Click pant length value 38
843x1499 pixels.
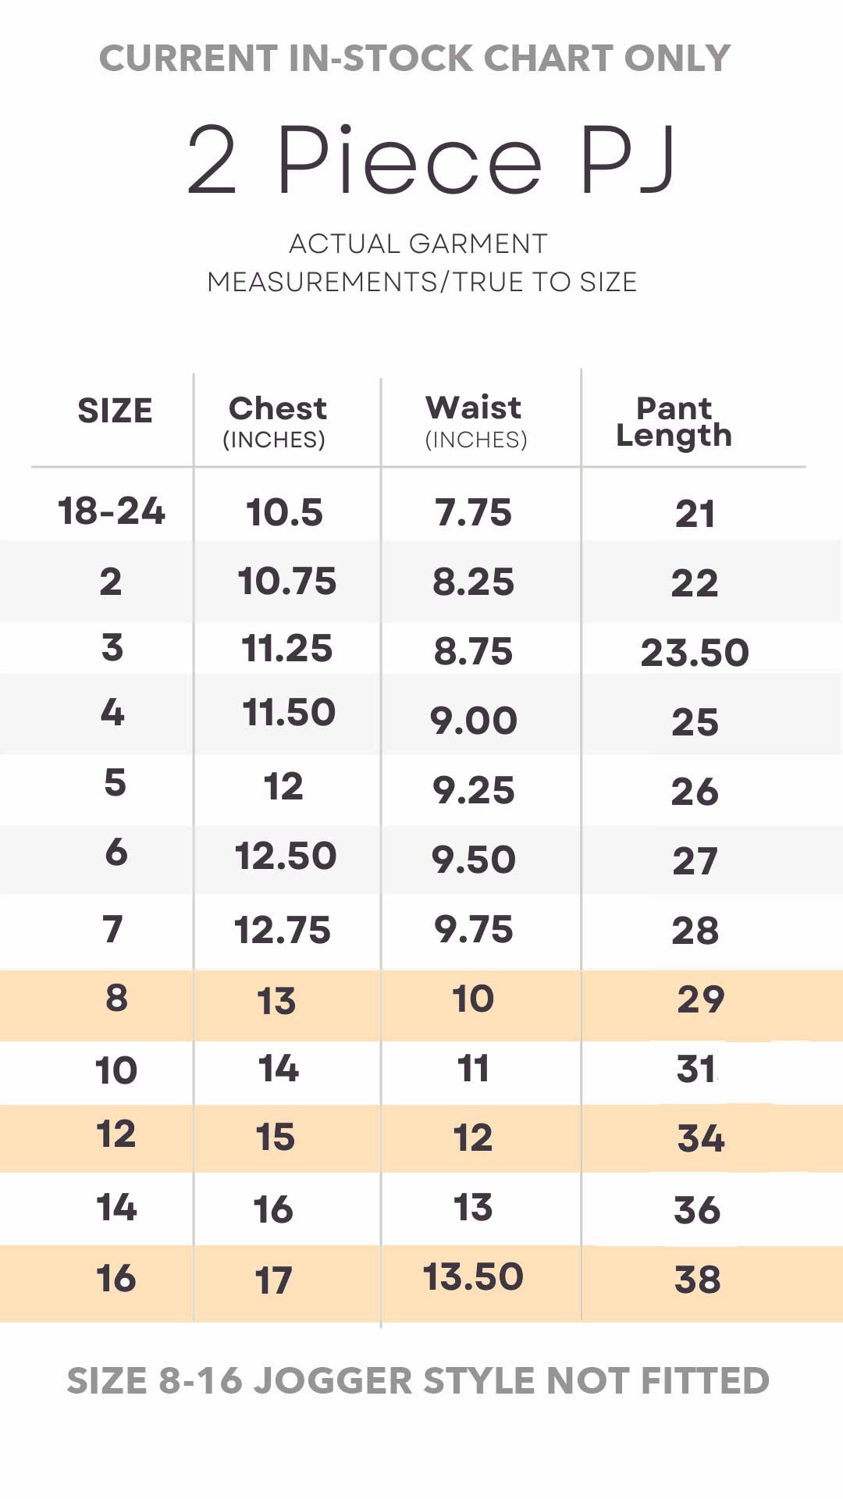[697, 1280]
